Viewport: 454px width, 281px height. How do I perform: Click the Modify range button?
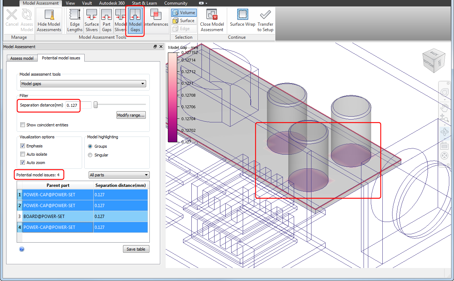131,115
